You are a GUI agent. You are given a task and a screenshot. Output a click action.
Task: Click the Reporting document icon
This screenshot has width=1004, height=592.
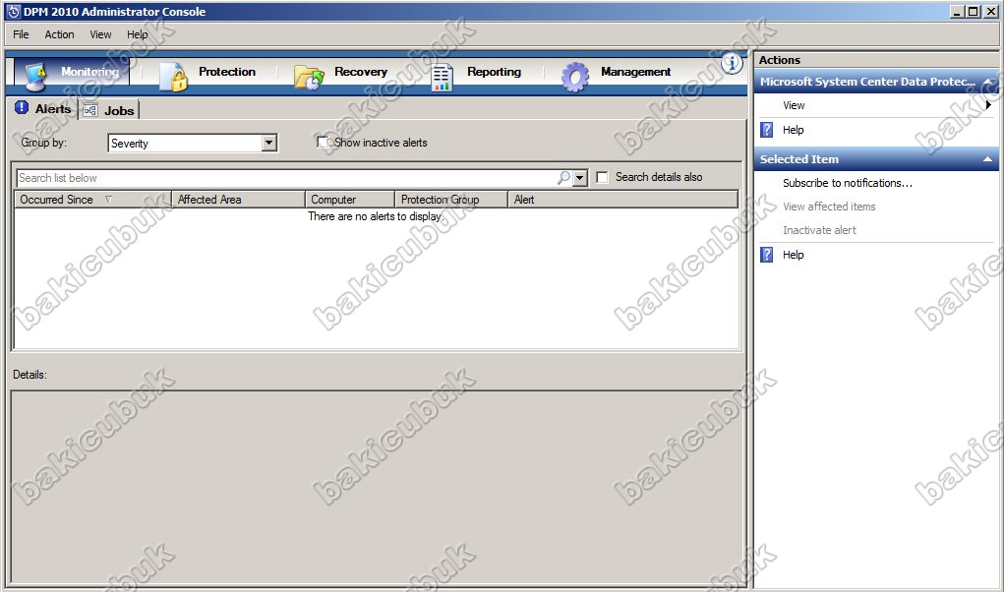442,78
